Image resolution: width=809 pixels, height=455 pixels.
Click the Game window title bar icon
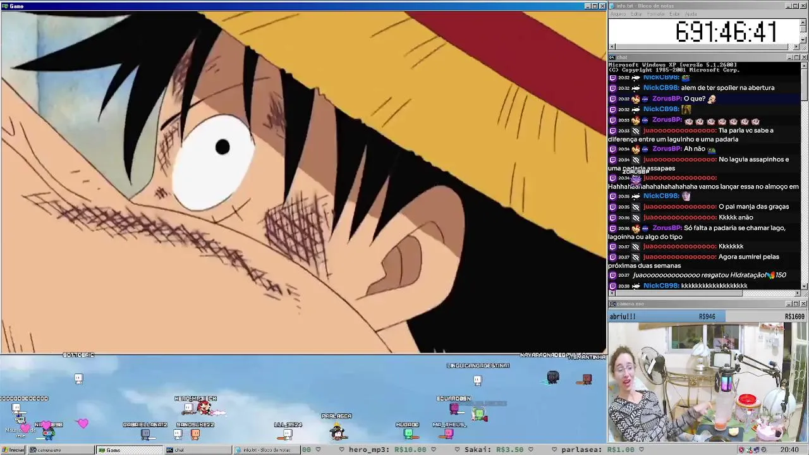(x=4, y=6)
